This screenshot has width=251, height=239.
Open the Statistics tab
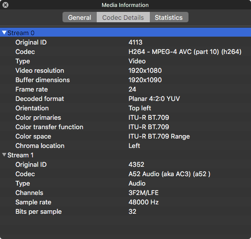pos(169,17)
